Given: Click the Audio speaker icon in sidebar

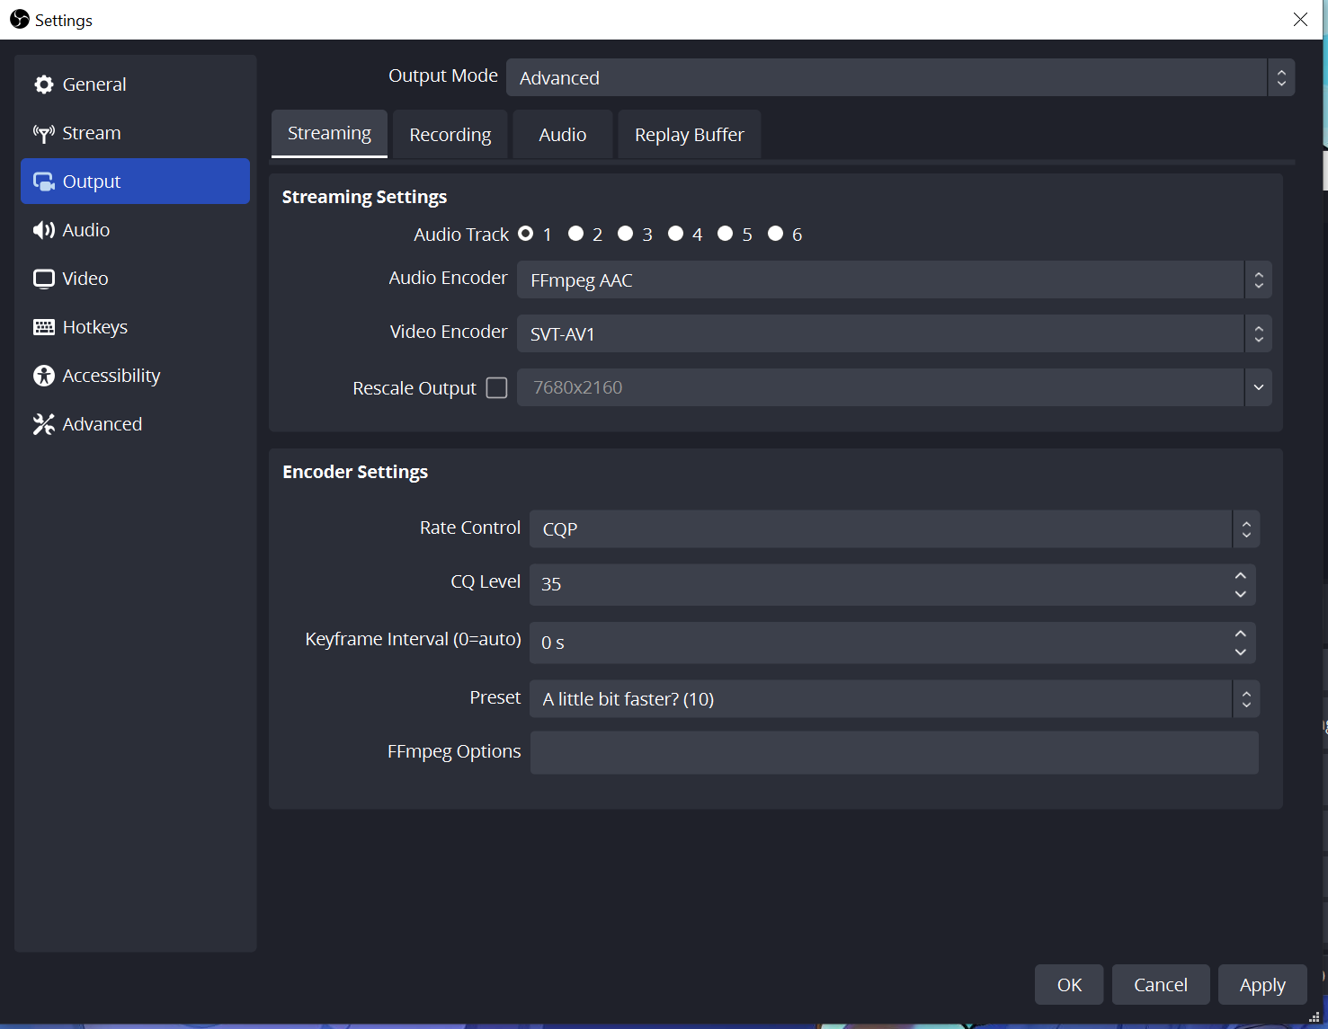Looking at the screenshot, I should [44, 230].
